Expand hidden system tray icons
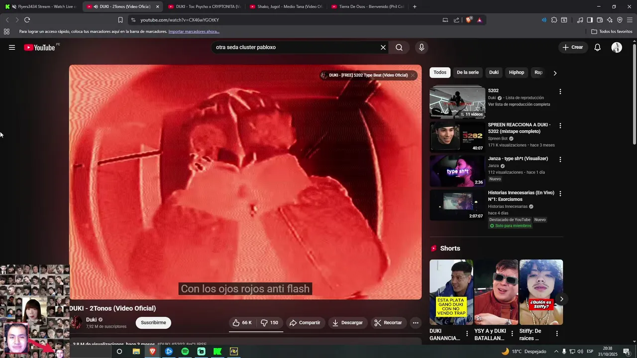The width and height of the screenshot is (637, 358). coord(556,352)
